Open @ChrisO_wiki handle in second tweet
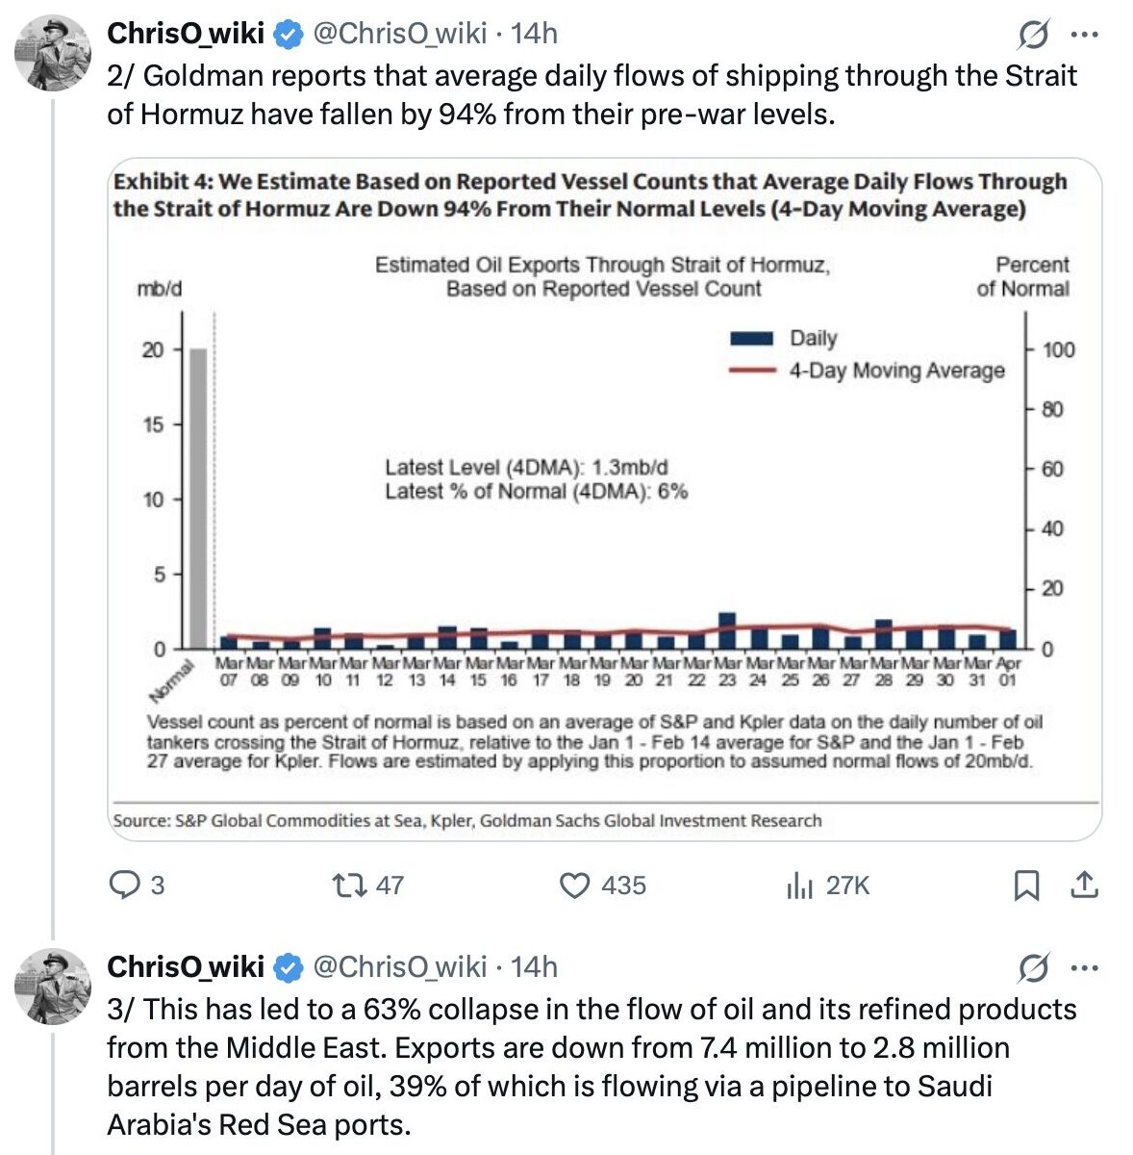Image resolution: width=1133 pixels, height=1155 pixels. 400,966
